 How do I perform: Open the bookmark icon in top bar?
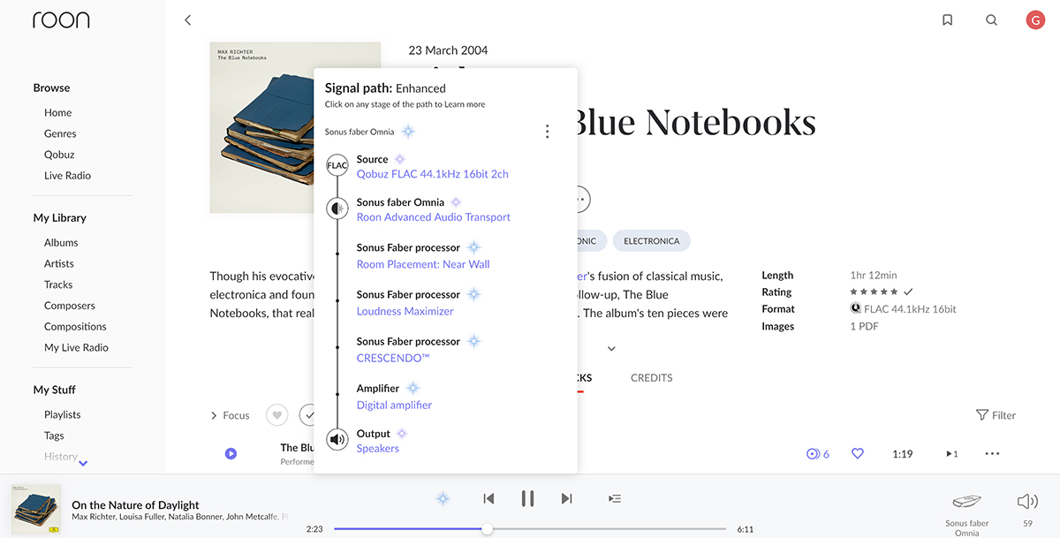947,20
